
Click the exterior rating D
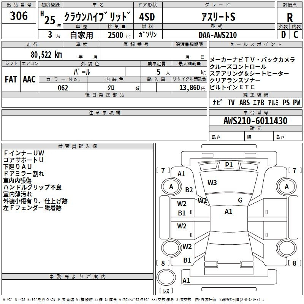click(x=283, y=35)
